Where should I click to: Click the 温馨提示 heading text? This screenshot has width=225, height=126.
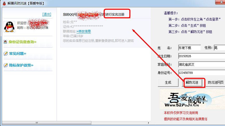[x=171, y=13]
